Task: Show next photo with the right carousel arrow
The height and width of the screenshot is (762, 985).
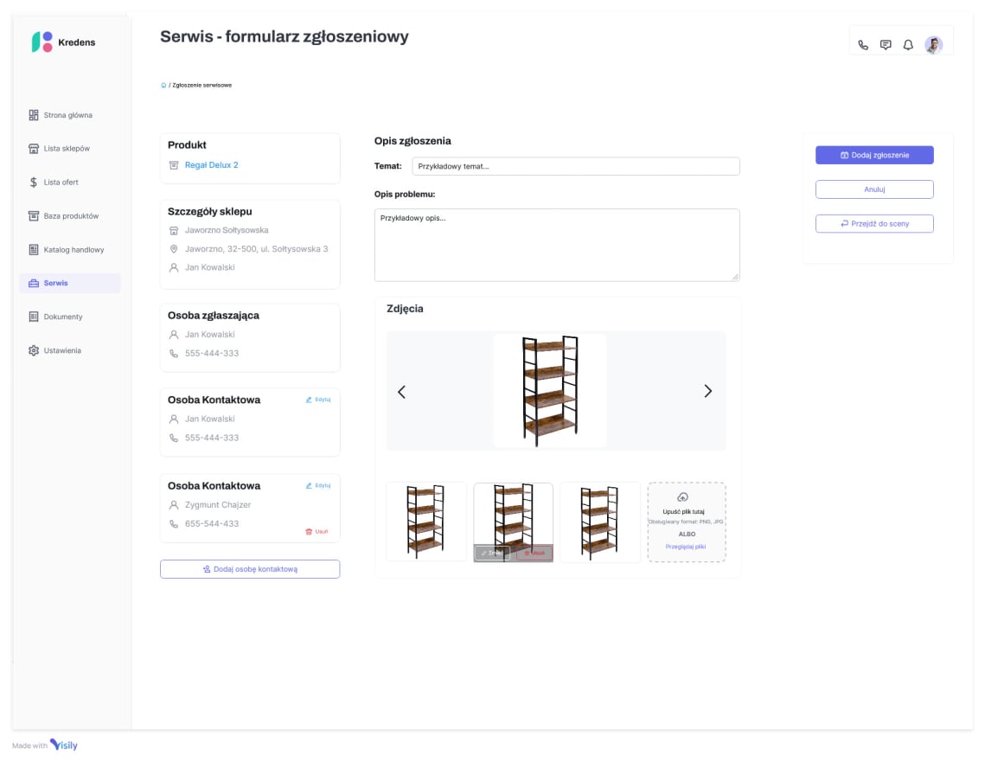Action: tap(707, 391)
